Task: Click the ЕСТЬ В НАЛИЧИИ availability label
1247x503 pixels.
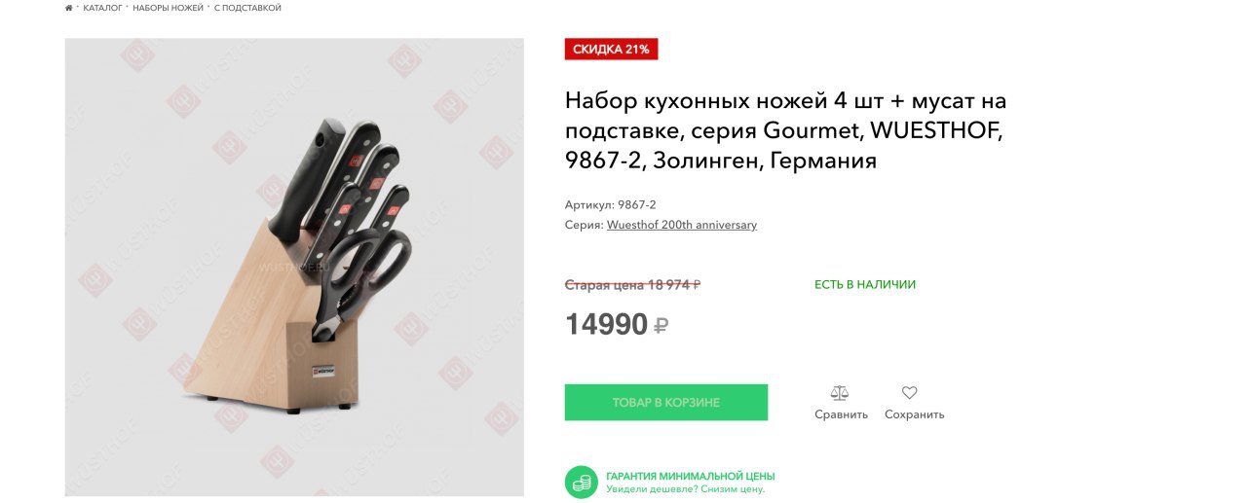Action: click(865, 285)
